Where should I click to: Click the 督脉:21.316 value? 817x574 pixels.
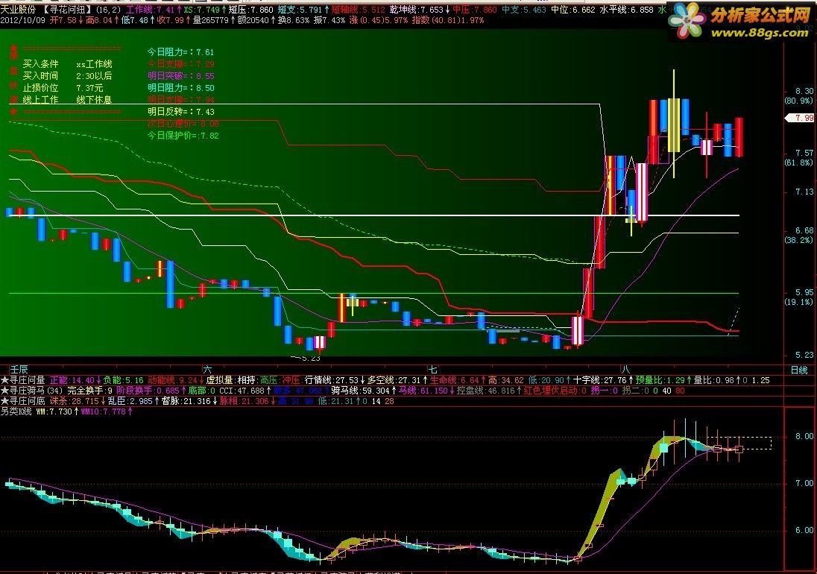189,401
